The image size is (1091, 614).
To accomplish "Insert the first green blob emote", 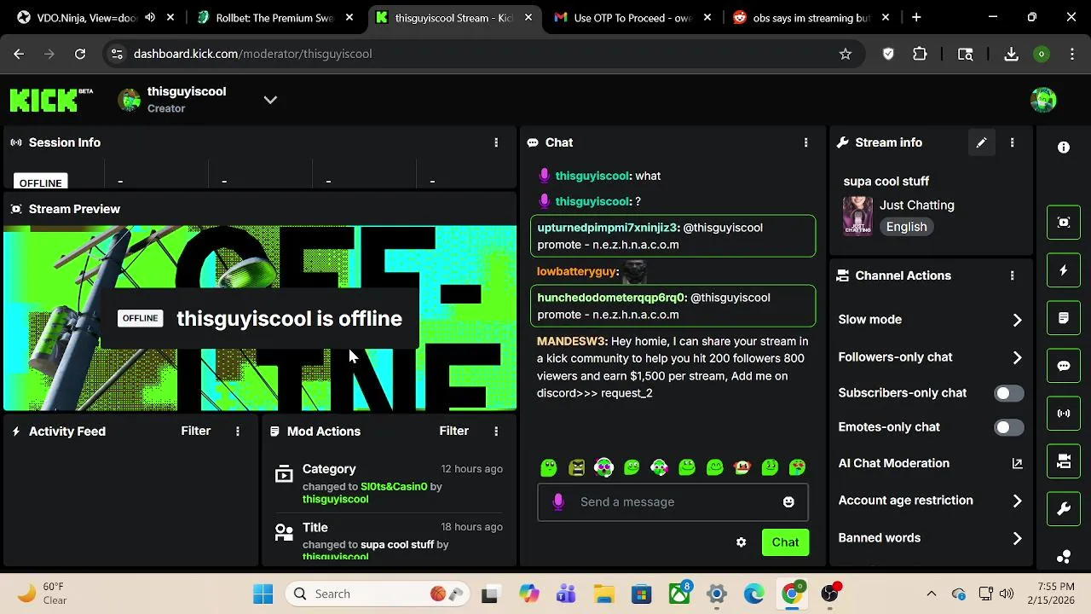I will [x=549, y=467].
